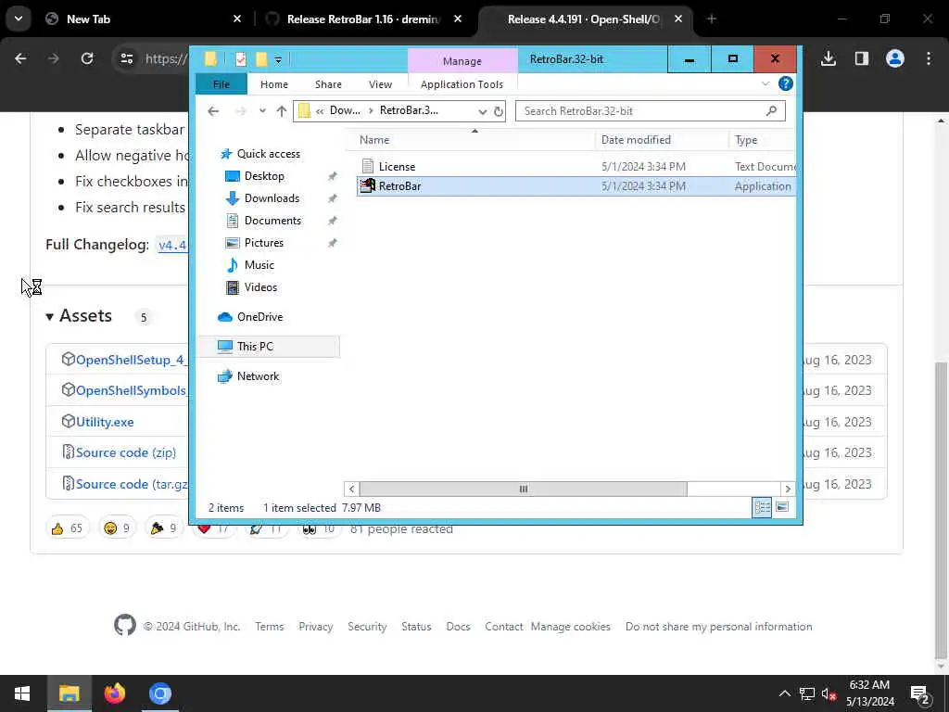Open browser downloads icon
This screenshot has height=712, width=949.
pos(828,58)
